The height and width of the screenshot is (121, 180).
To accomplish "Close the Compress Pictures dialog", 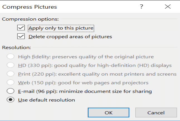I will click(168, 6).
